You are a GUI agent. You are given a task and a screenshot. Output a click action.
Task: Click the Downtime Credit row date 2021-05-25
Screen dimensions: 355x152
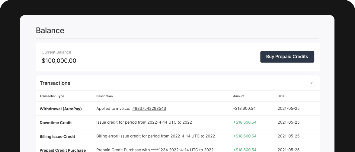289,122
